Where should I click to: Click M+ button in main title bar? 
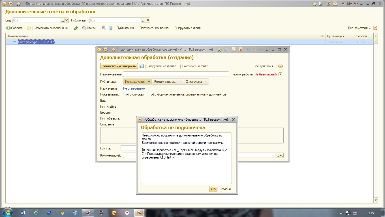point(349,4)
